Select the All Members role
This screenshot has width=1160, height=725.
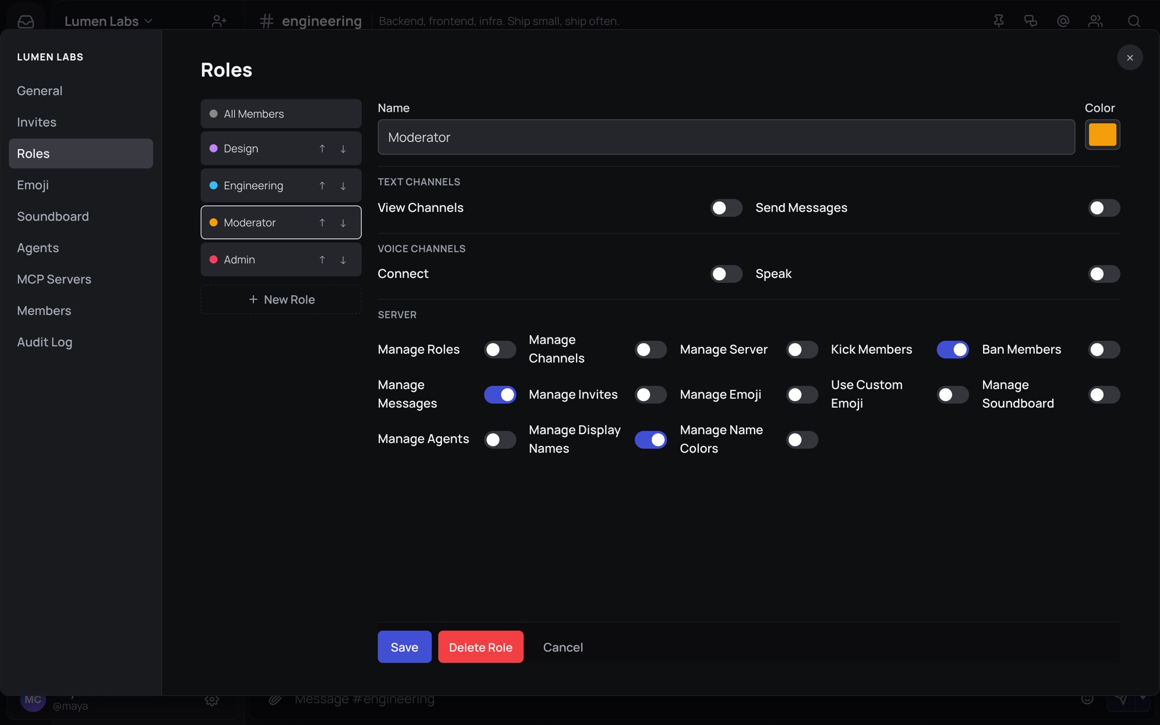[281, 114]
